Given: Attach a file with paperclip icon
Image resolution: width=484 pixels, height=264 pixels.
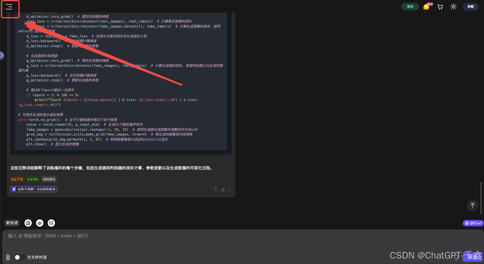Looking at the screenshot, I should coord(8,257).
